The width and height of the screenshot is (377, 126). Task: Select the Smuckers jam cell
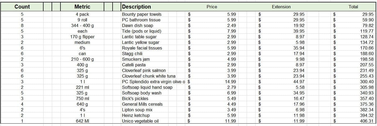coord(136,59)
